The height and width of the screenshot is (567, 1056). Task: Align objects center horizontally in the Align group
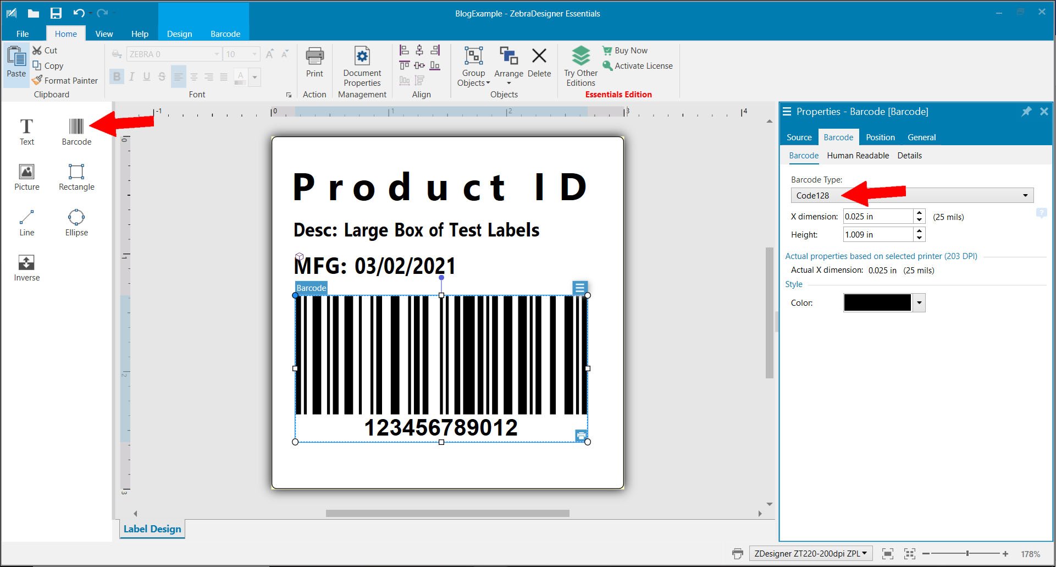point(419,51)
